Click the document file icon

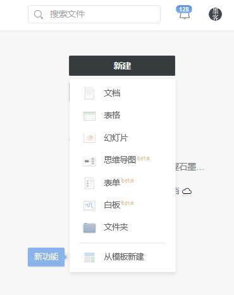89,93
